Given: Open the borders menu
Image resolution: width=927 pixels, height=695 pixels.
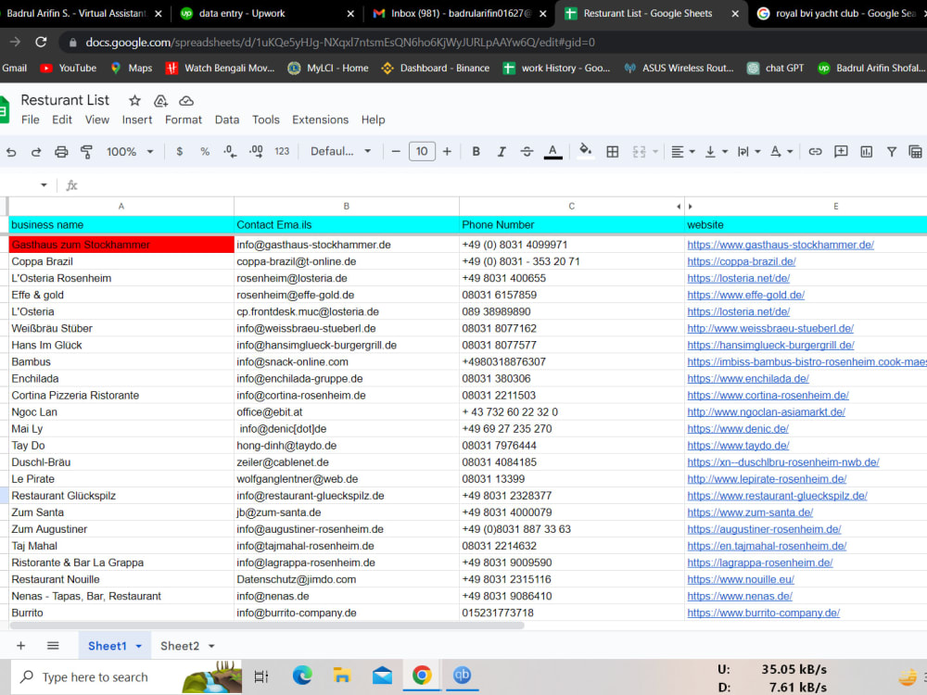Looking at the screenshot, I should pos(613,152).
